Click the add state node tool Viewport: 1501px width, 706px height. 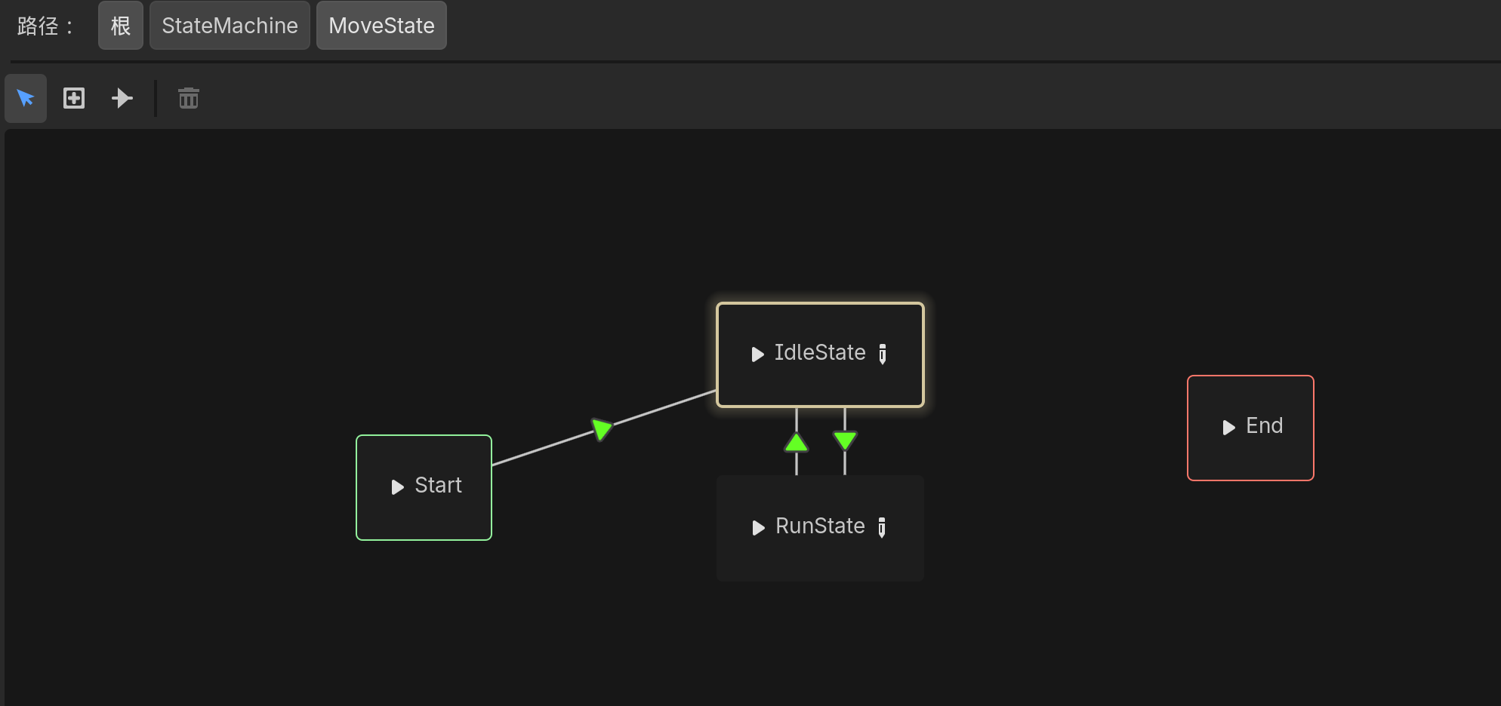coord(74,98)
